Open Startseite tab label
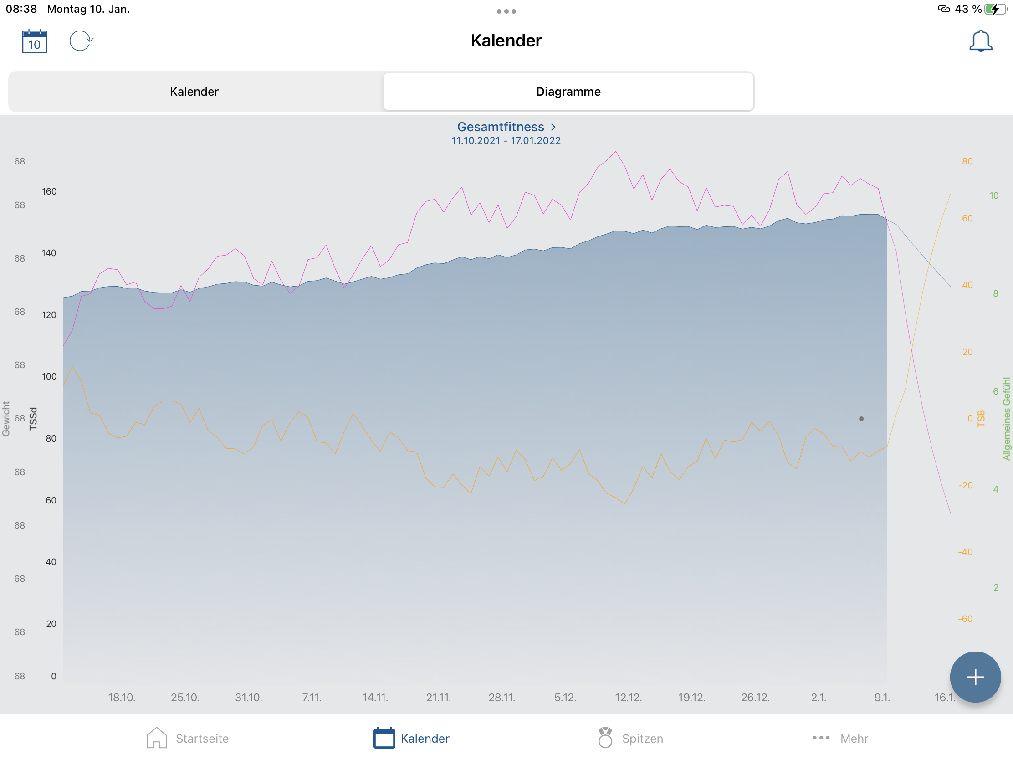 202,739
